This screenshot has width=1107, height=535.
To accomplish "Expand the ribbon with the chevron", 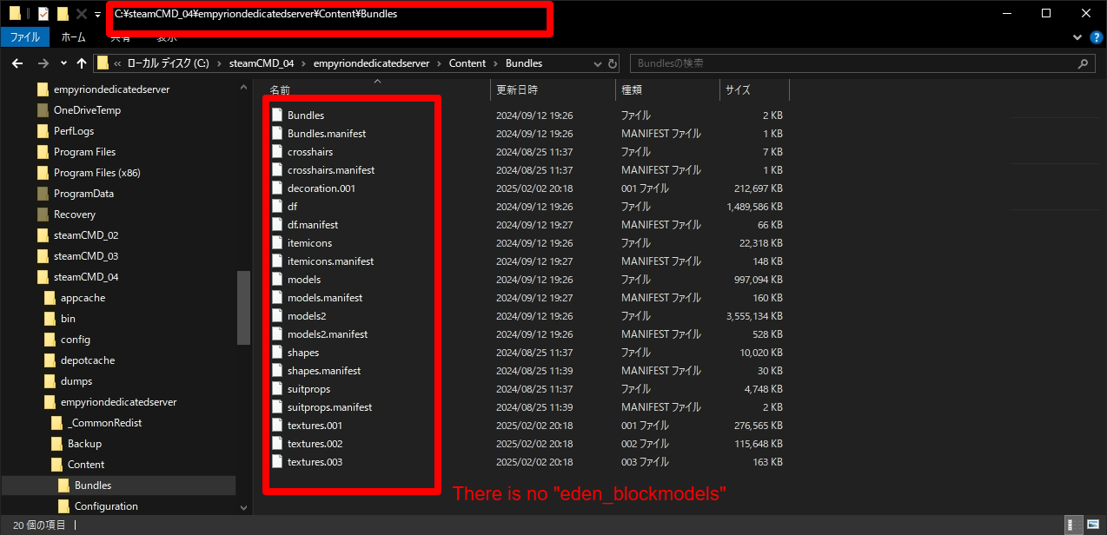I will (x=1077, y=37).
